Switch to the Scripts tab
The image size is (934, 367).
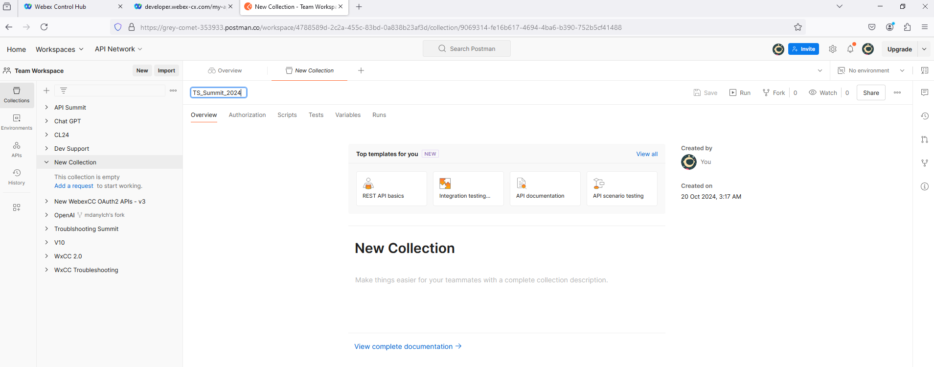coord(287,115)
